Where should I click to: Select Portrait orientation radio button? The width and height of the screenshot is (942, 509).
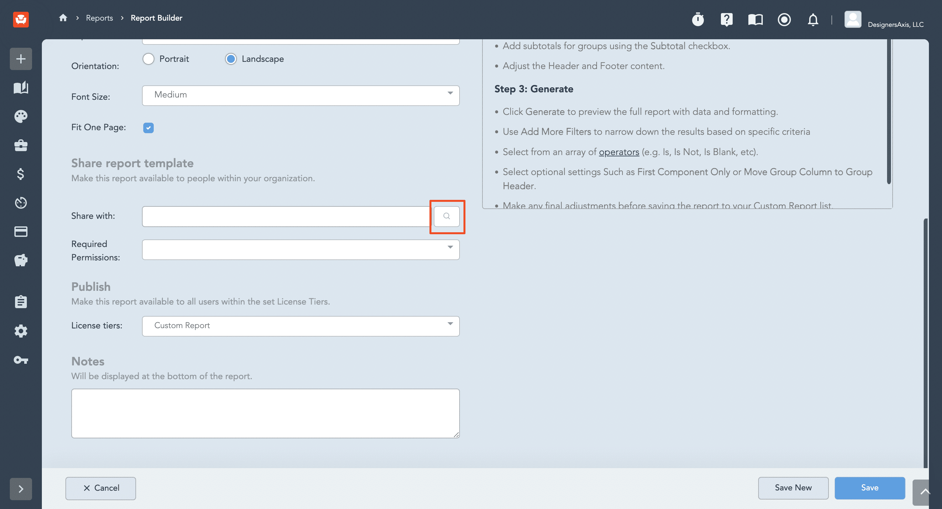tap(148, 59)
